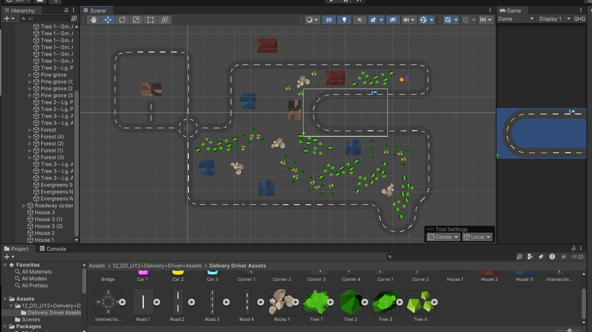
Task: Toggle the 2D view mode
Action: tap(329, 20)
